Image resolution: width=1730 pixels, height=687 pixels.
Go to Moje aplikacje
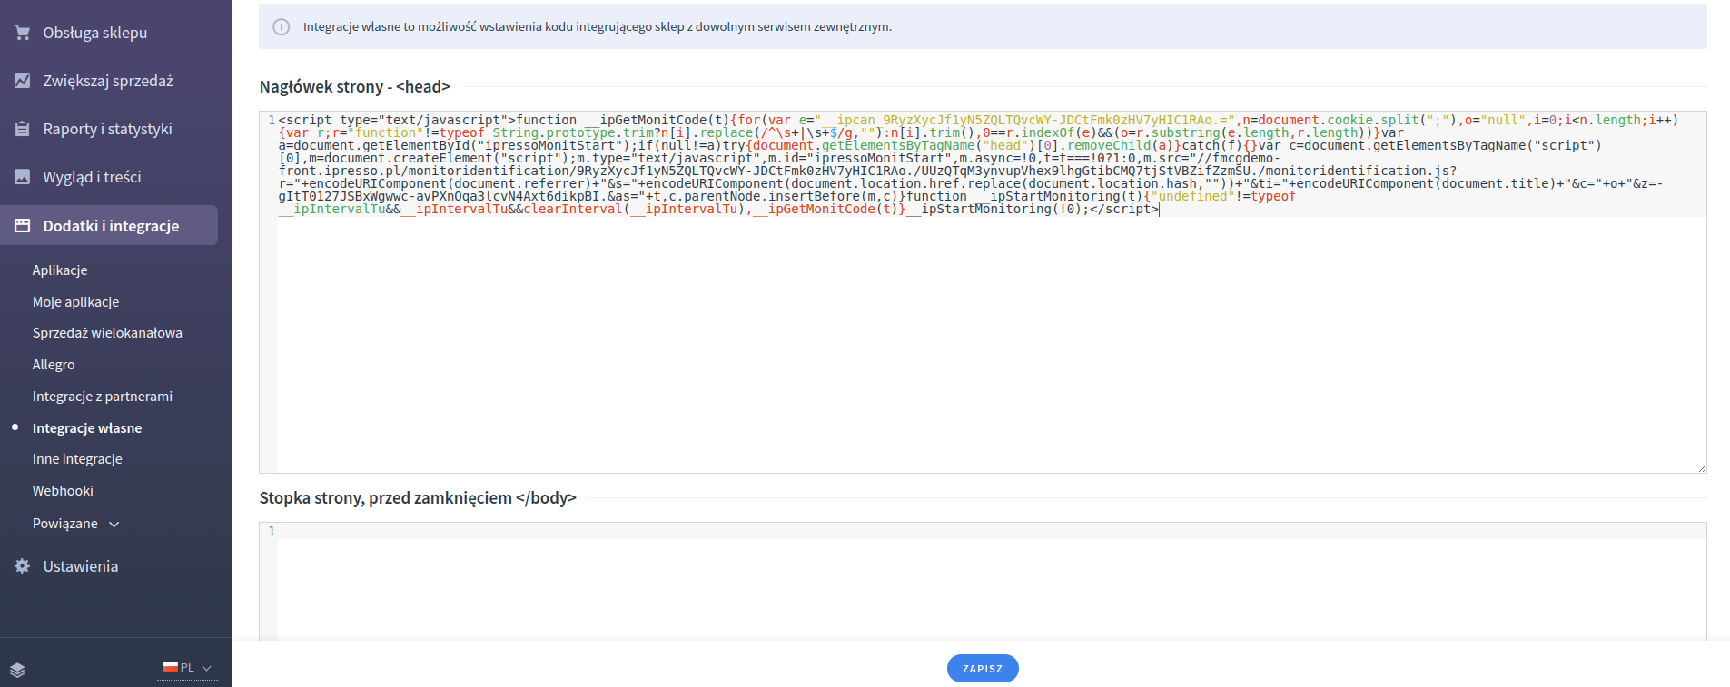tap(75, 302)
